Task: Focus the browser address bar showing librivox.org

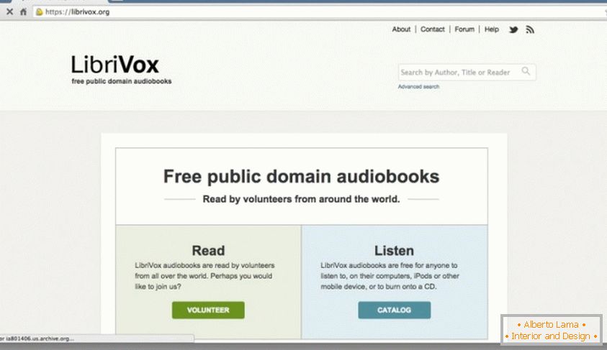Action: coord(320,12)
